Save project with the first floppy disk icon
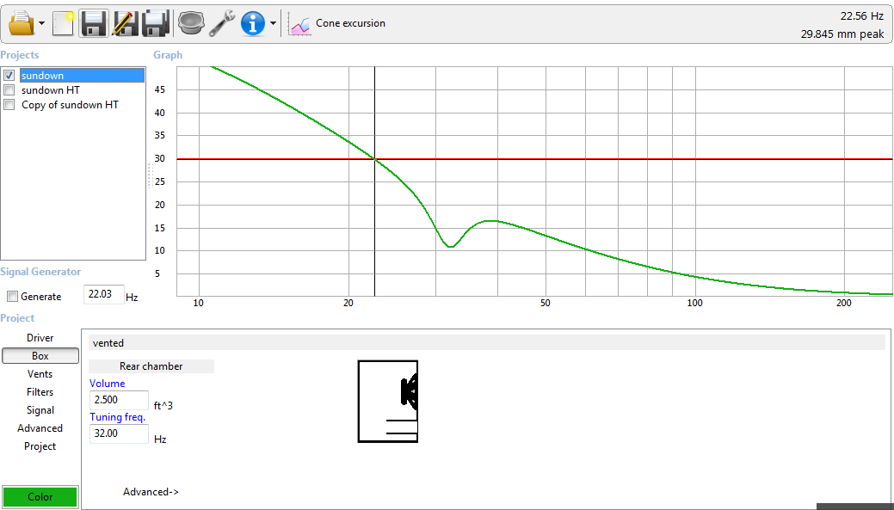 94,23
